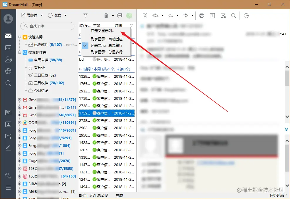
Task: Collapse the 搜索邮件夹 tree node
Action: click(20, 52)
